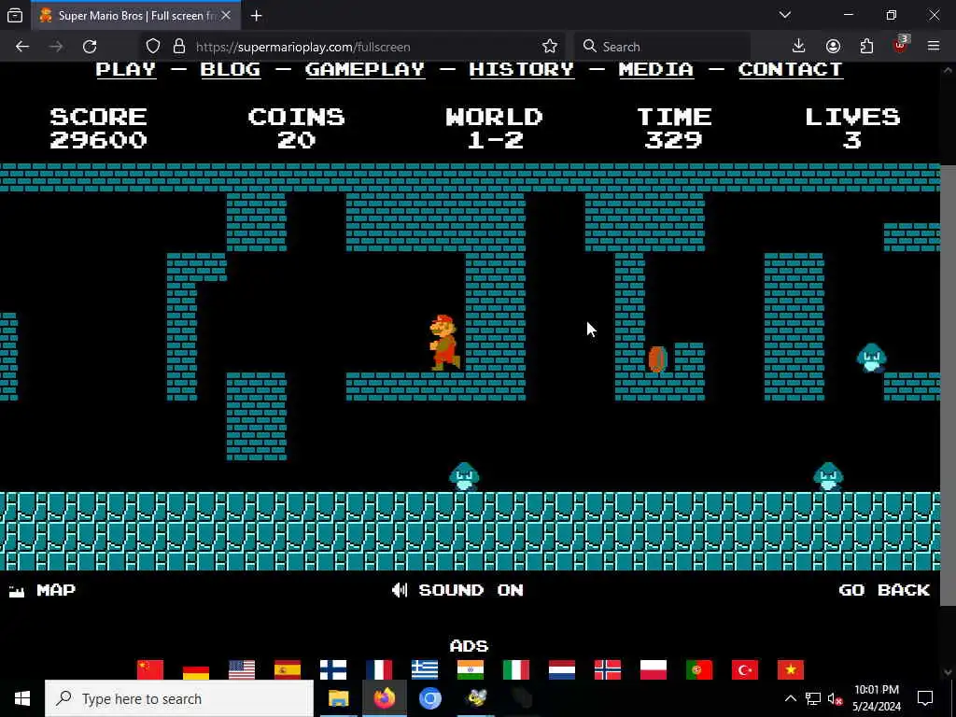Open the CONTACT menu link
Screen dimensions: 956x717
coord(790,69)
